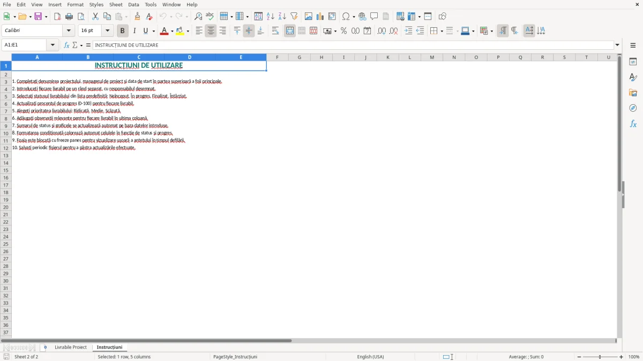Image resolution: width=643 pixels, height=361 pixels.
Task: Select the column F header
Action: tap(277, 57)
